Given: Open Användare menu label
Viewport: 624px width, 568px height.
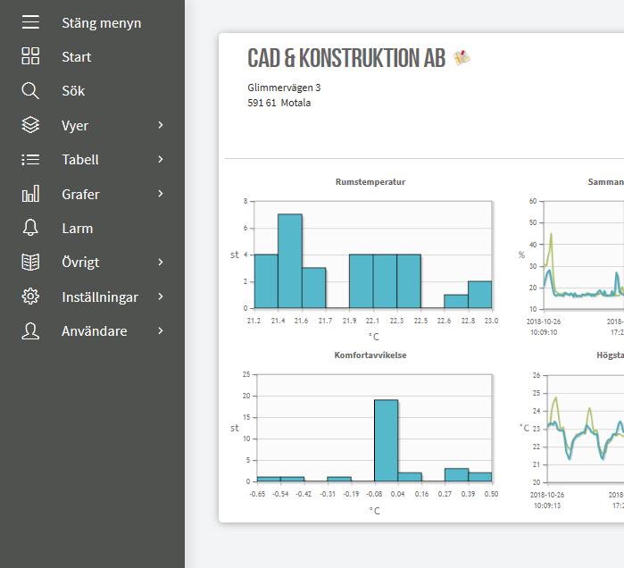Looking at the screenshot, I should (x=95, y=331).
